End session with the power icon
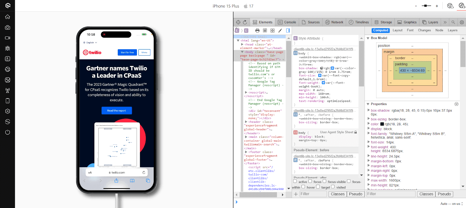466x208 pixels. click(x=8, y=132)
